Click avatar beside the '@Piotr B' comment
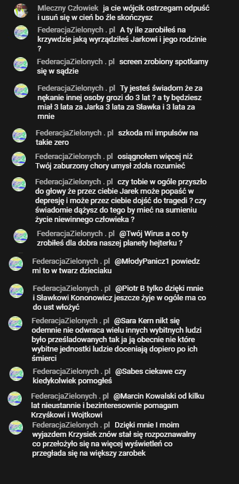This screenshot has height=484, width=239. 16,291
